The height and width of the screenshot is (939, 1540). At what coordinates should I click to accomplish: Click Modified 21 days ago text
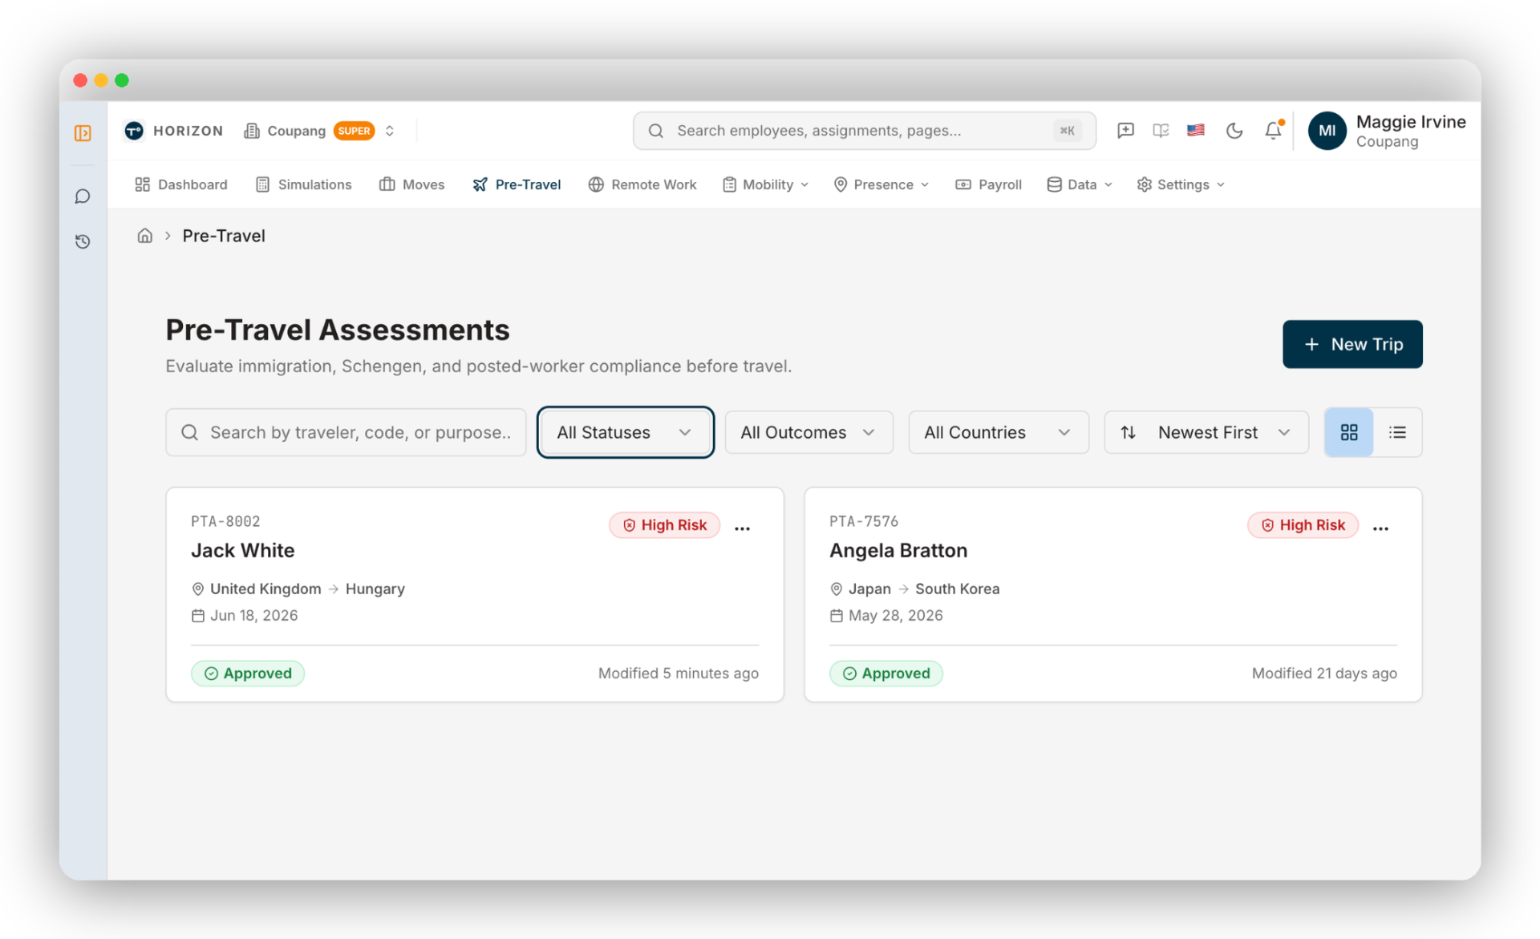(1324, 674)
